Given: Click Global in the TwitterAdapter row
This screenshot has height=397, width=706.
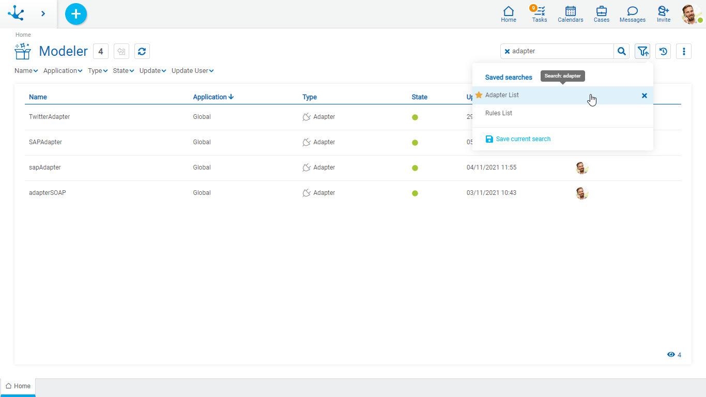Looking at the screenshot, I should [202, 117].
